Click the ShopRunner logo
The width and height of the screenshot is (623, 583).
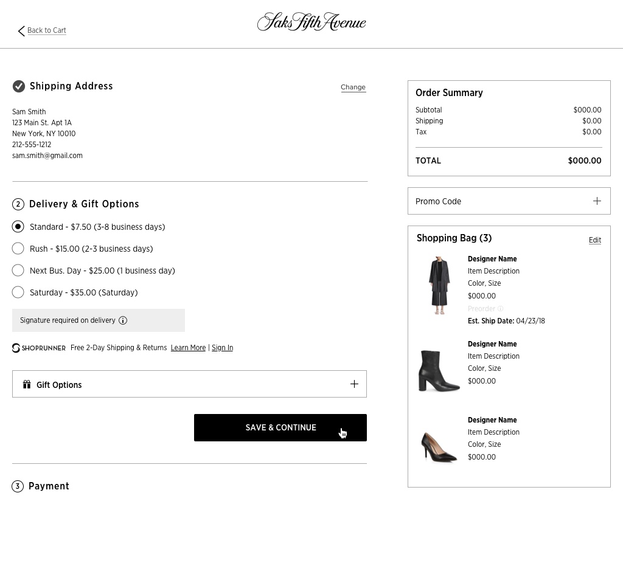[x=39, y=348]
